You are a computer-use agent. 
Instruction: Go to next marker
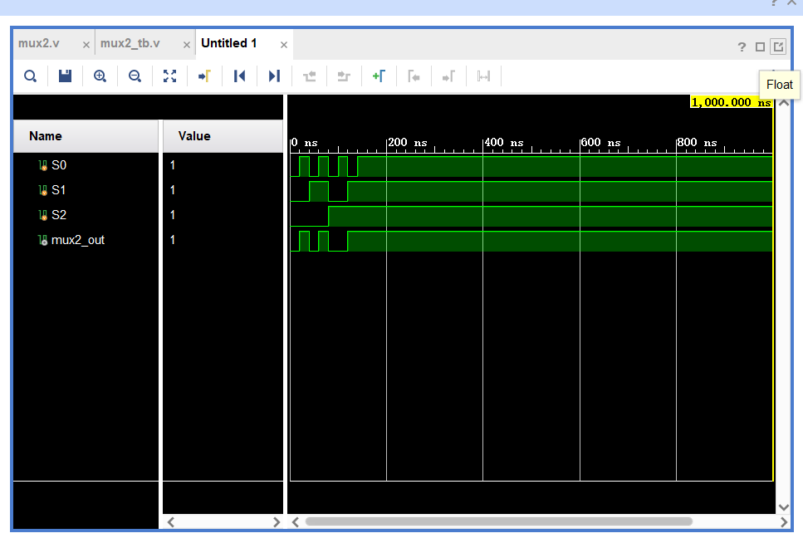pyautogui.click(x=448, y=76)
